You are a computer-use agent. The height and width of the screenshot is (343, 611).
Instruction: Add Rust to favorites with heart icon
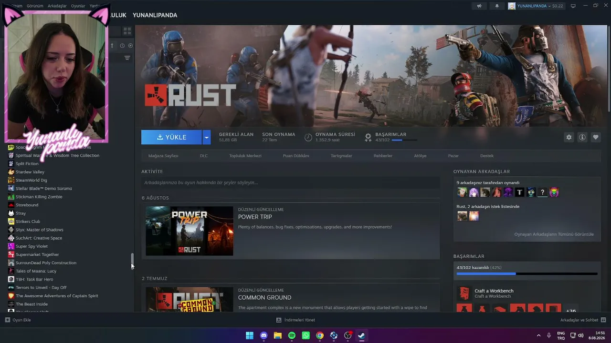[x=596, y=137]
